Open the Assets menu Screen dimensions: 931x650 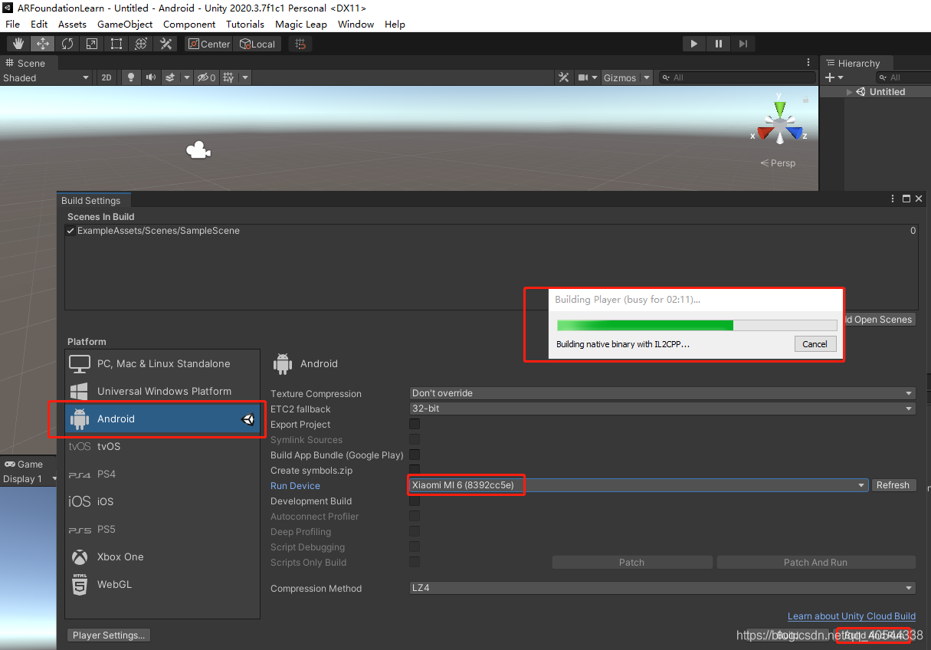pos(72,25)
